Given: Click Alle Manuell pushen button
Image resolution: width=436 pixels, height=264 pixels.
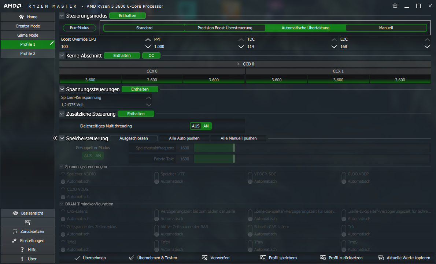Looking at the screenshot, I should [239, 138].
